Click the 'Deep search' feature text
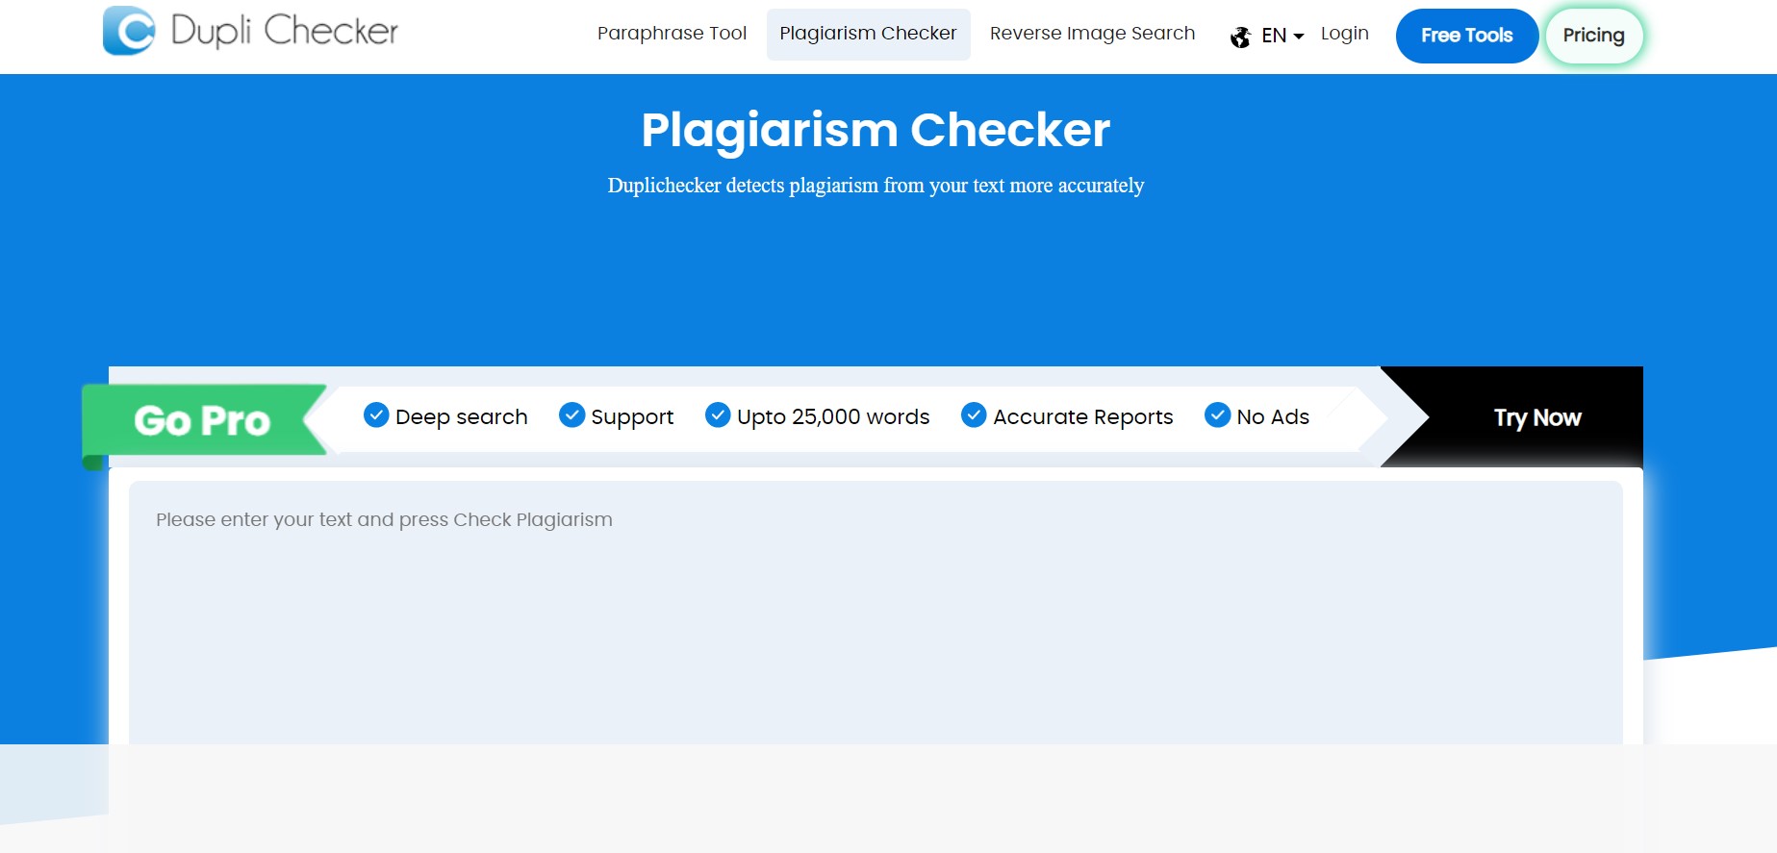Image resolution: width=1777 pixels, height=853 pixels. coord(461,417)
